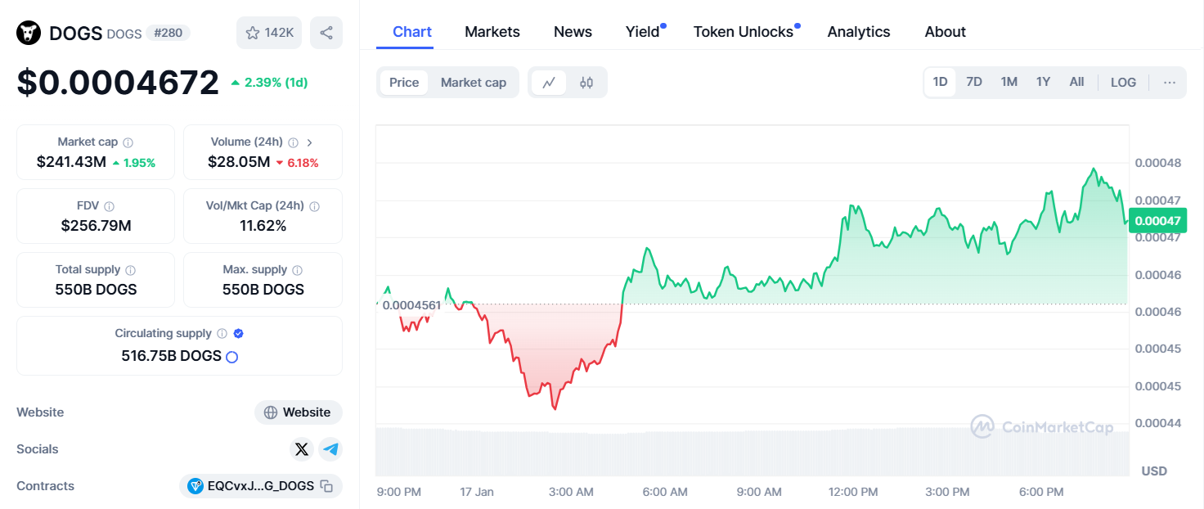This screenshot has height=509, width=1204.
Task: Click the 17 Jan date label on axis
Action: tap(477, 492)
